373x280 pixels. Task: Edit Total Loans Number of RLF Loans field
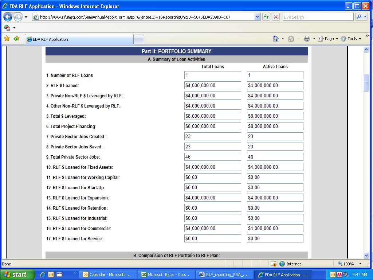[212, 75]
